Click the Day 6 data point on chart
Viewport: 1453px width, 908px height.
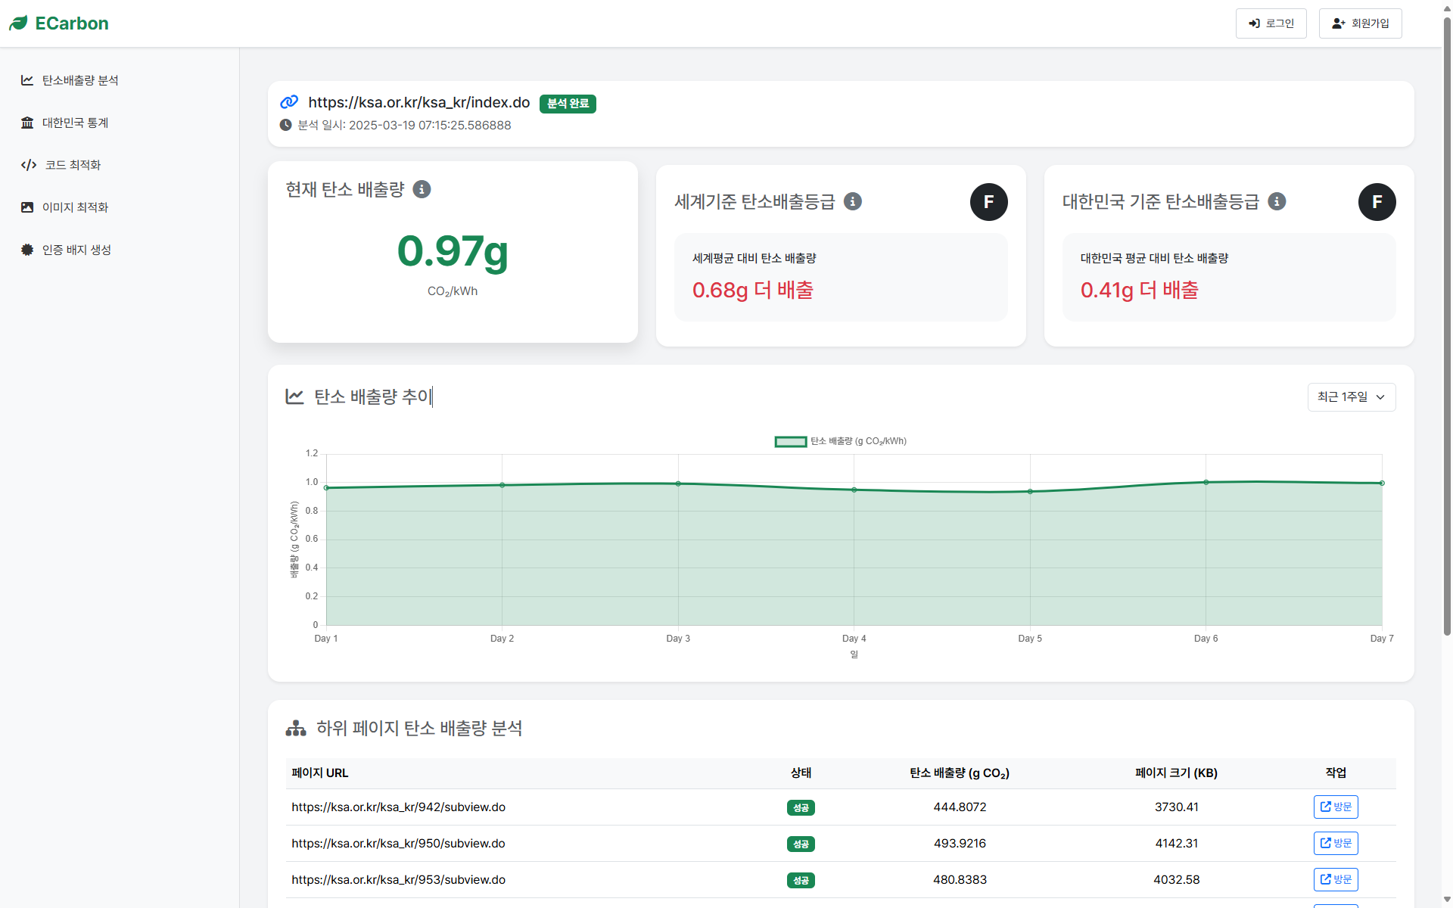click(x=1206, y=482)
